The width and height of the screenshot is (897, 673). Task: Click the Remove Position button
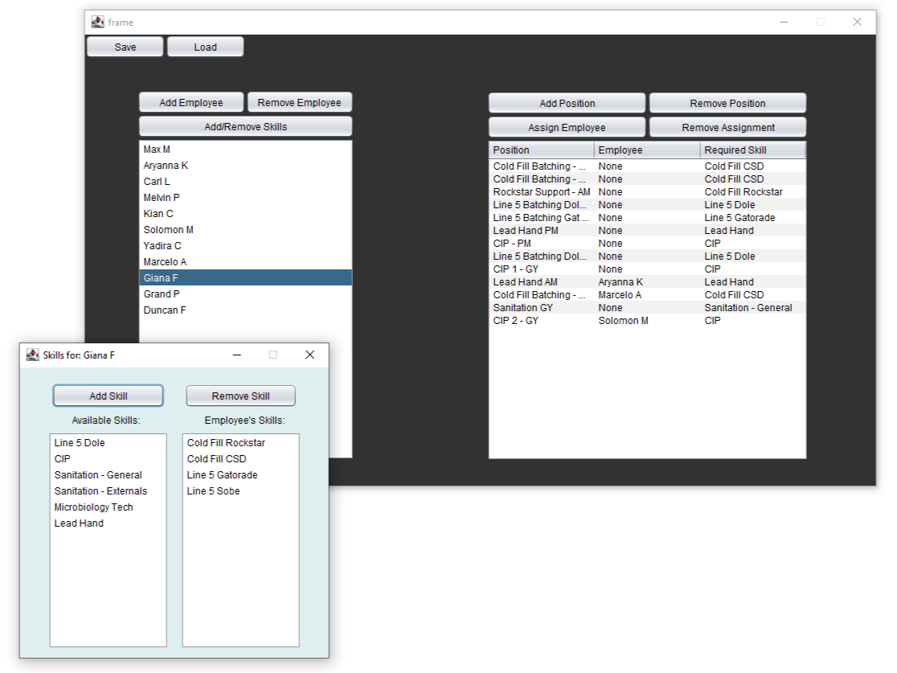(727, 104)
